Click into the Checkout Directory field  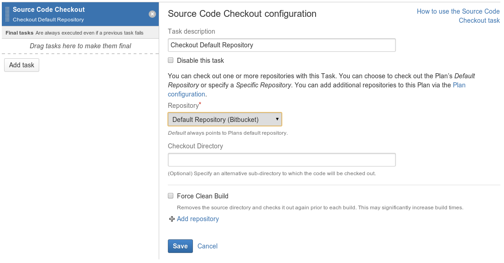(281, 160)
